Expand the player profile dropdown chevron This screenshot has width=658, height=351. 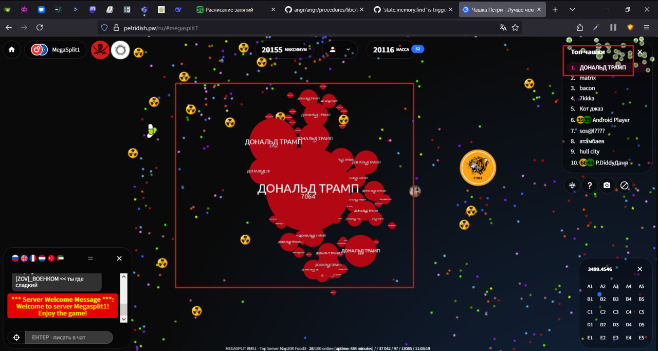click(x=348, y=50)
